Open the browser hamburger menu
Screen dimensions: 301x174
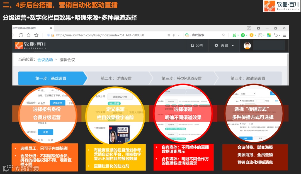(x=285, y=35)
